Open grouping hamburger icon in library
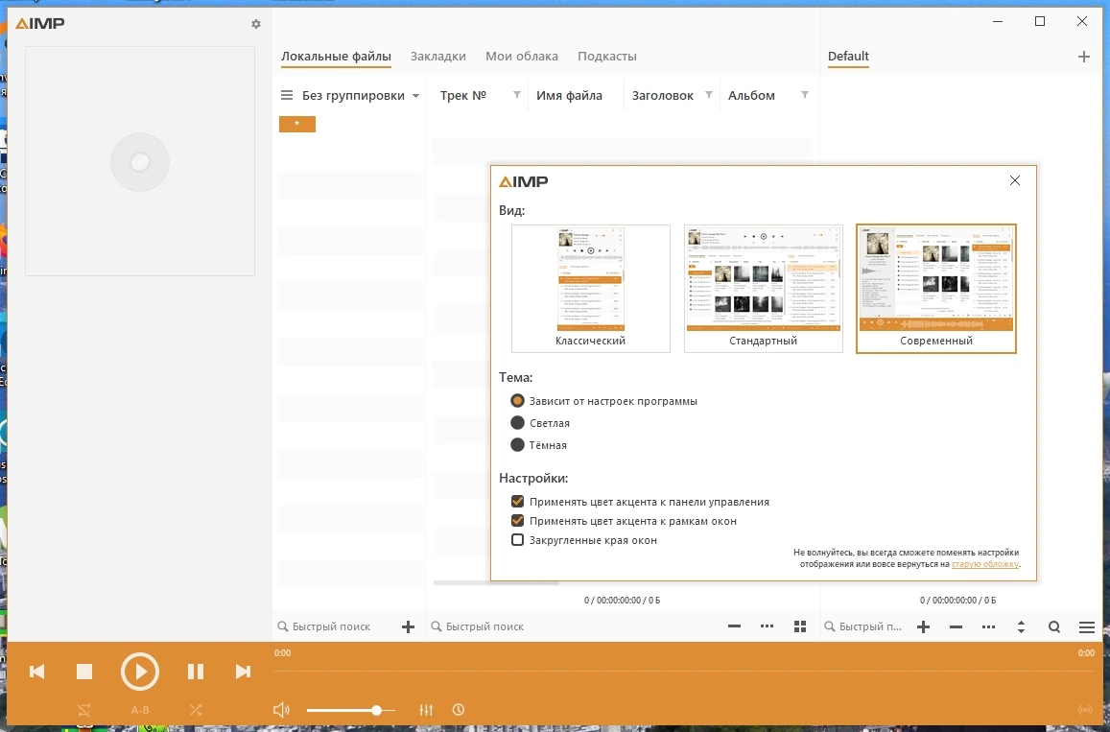 (287, 95)
